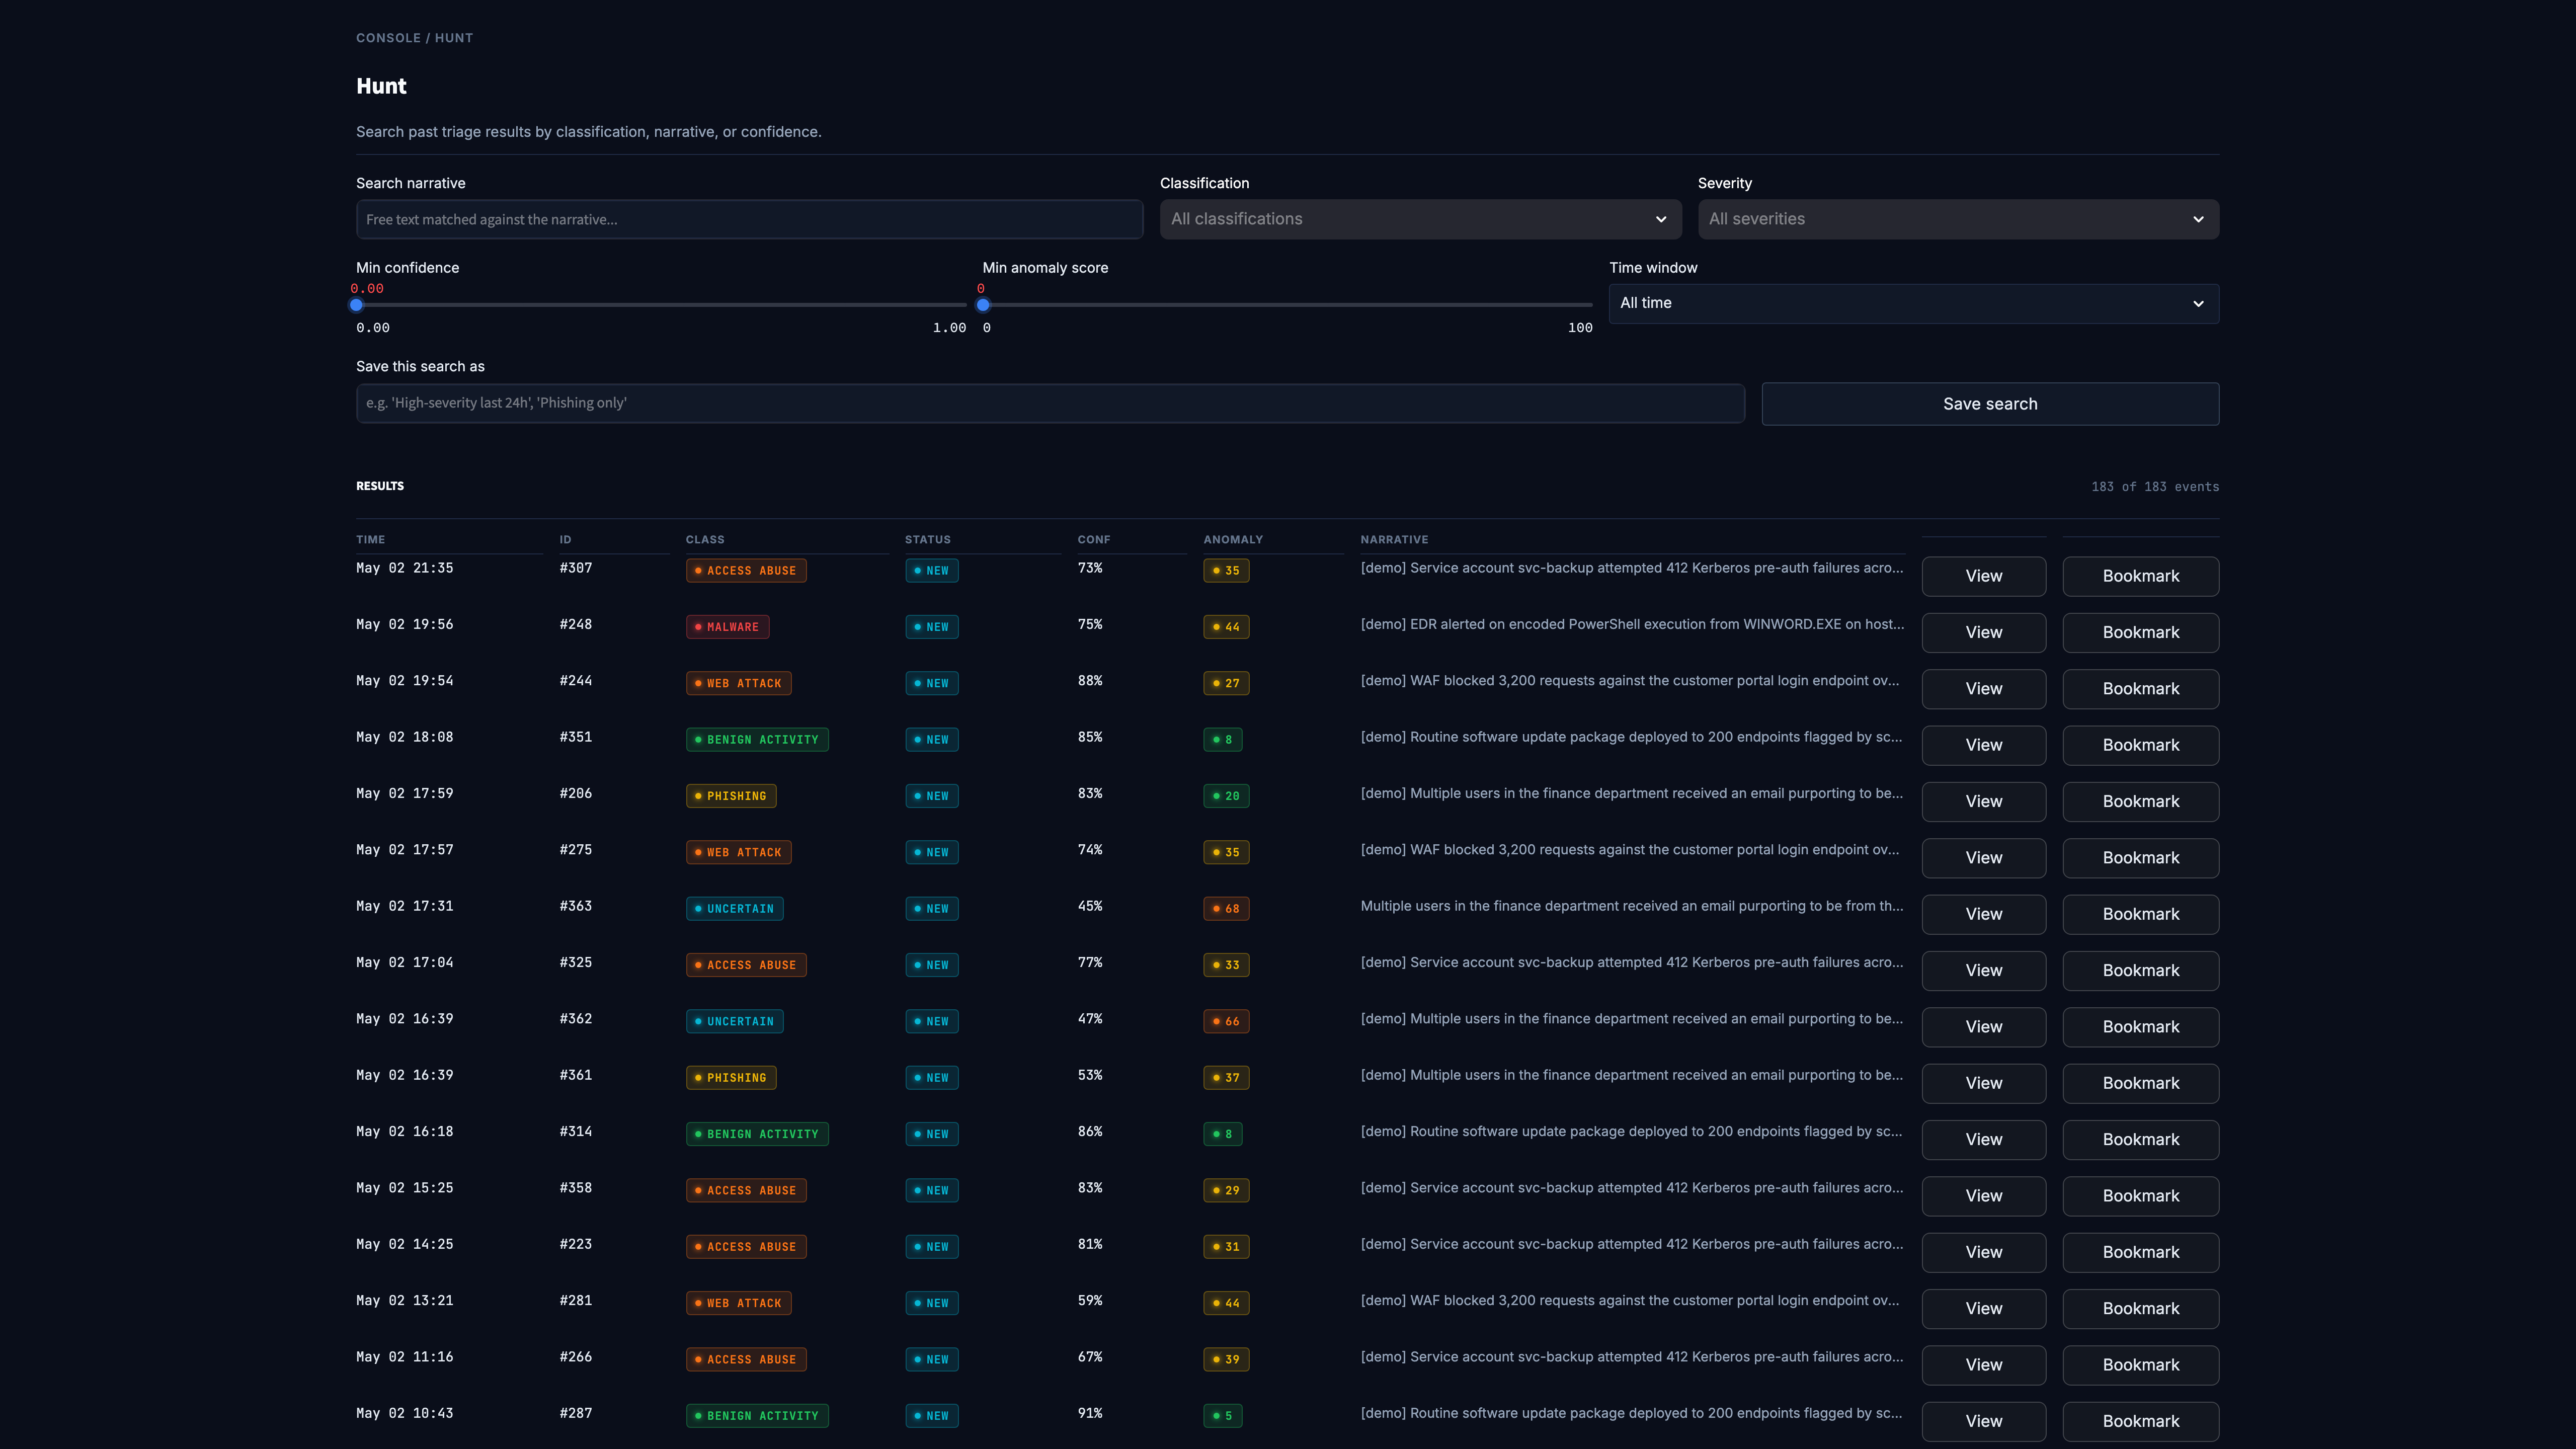View event #287
Screen dimensions: 2576x1449
[1984, 1421]
